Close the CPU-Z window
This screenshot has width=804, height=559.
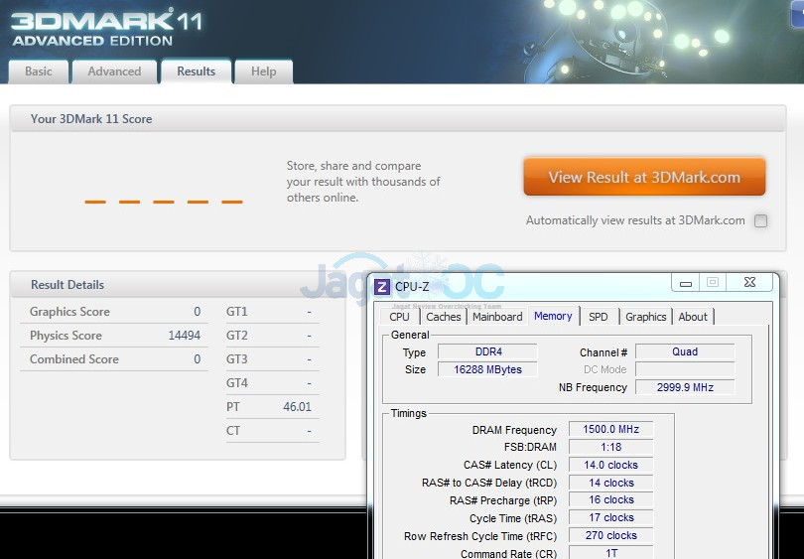click(x=749, y=283)
